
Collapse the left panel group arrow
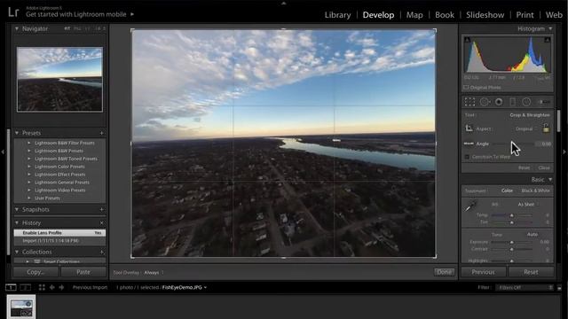3,152
